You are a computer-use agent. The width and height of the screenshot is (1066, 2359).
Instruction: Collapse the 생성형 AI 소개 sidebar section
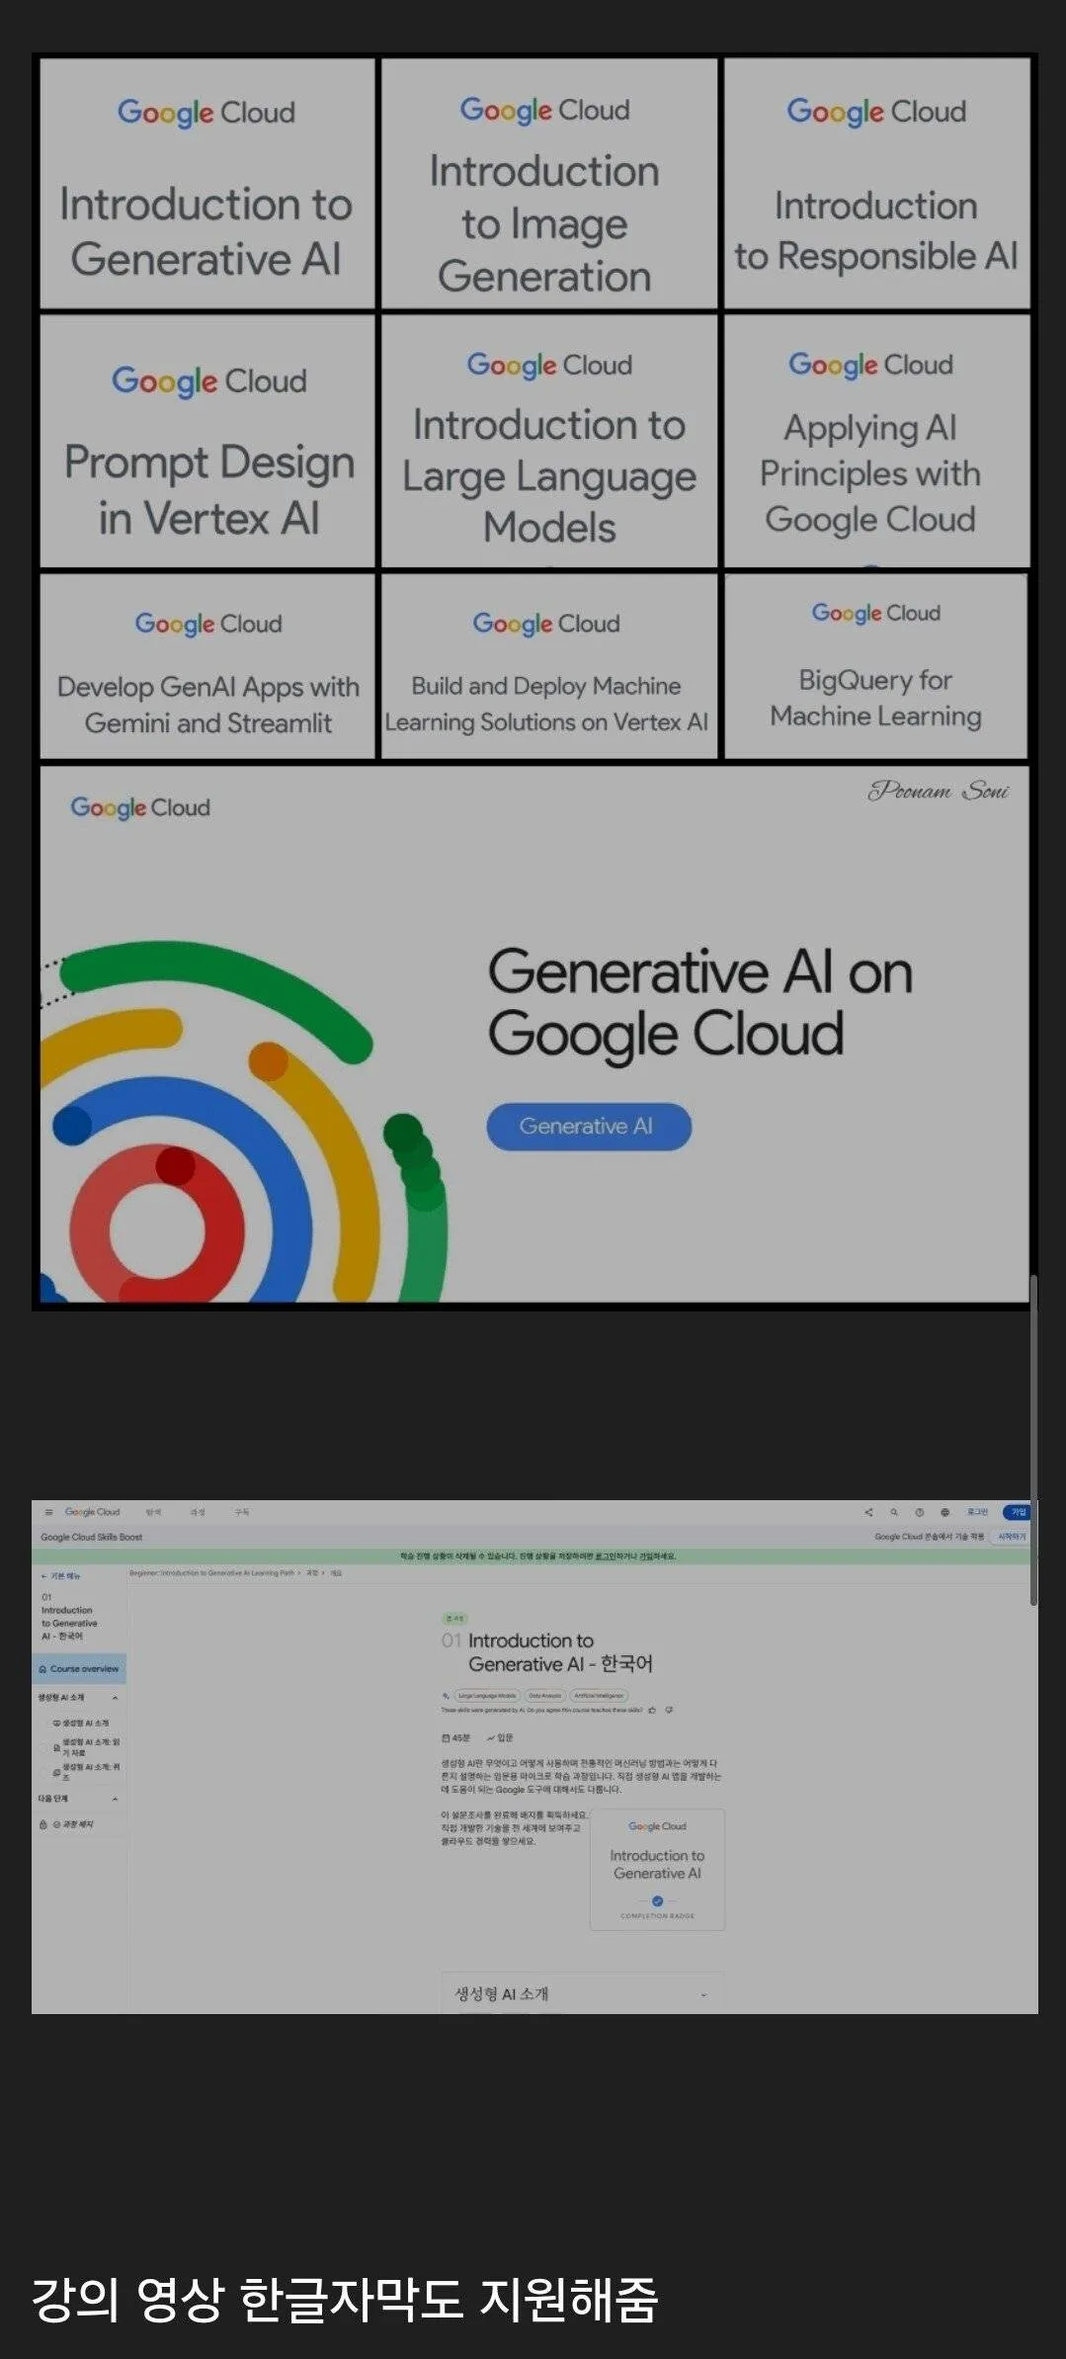point(116,1698)
